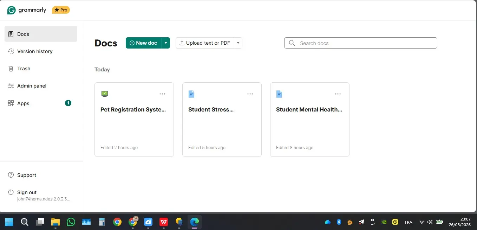
Task: Open File Explorer from the taskbar
Action: click(x=55, y=222)
